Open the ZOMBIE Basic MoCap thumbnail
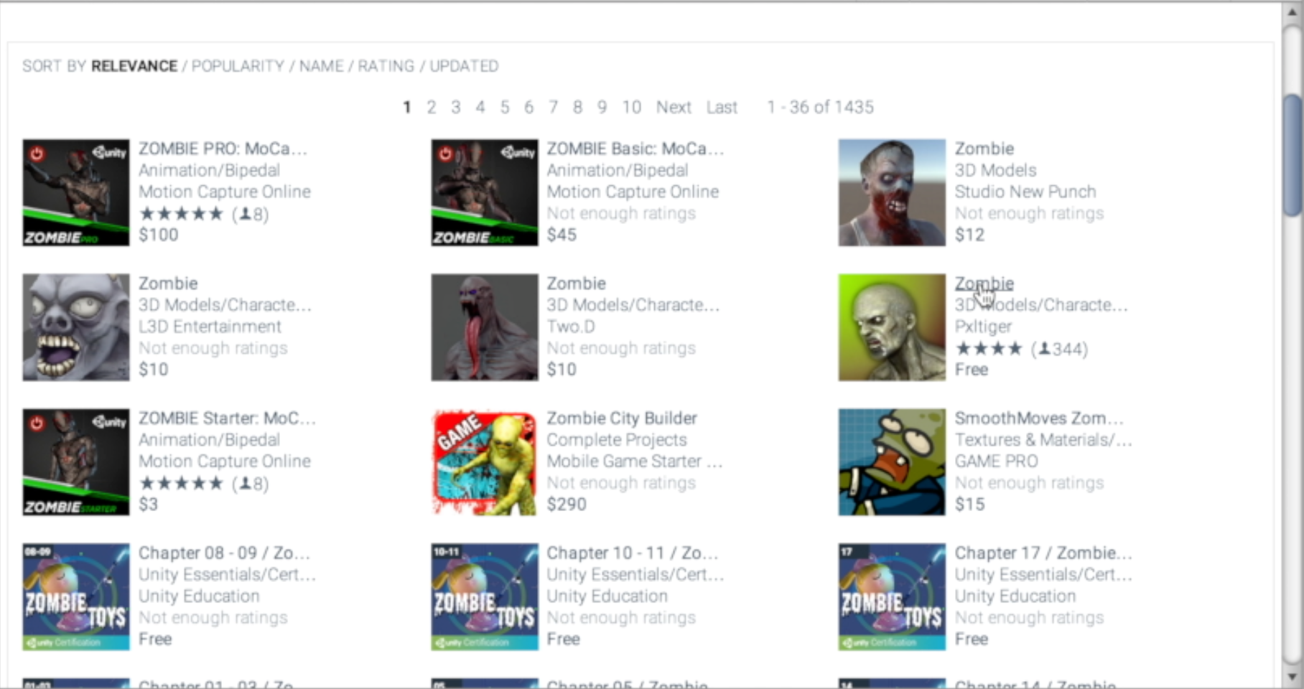The width and height of the screenshot is (1304, 689). click(x=485, y=192)
